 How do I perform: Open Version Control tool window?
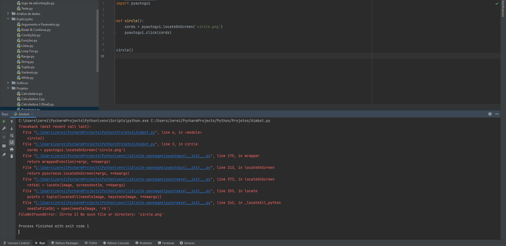pos(17,243)
